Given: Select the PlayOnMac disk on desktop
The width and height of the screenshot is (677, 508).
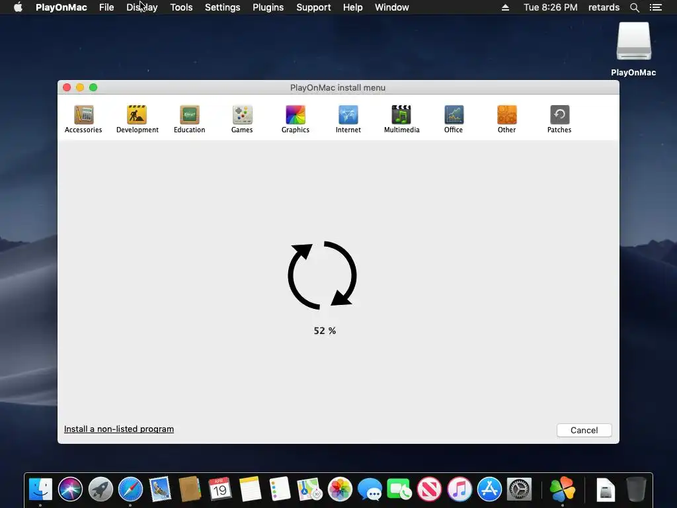Looking at the screenshot, I should coord(633,49).
